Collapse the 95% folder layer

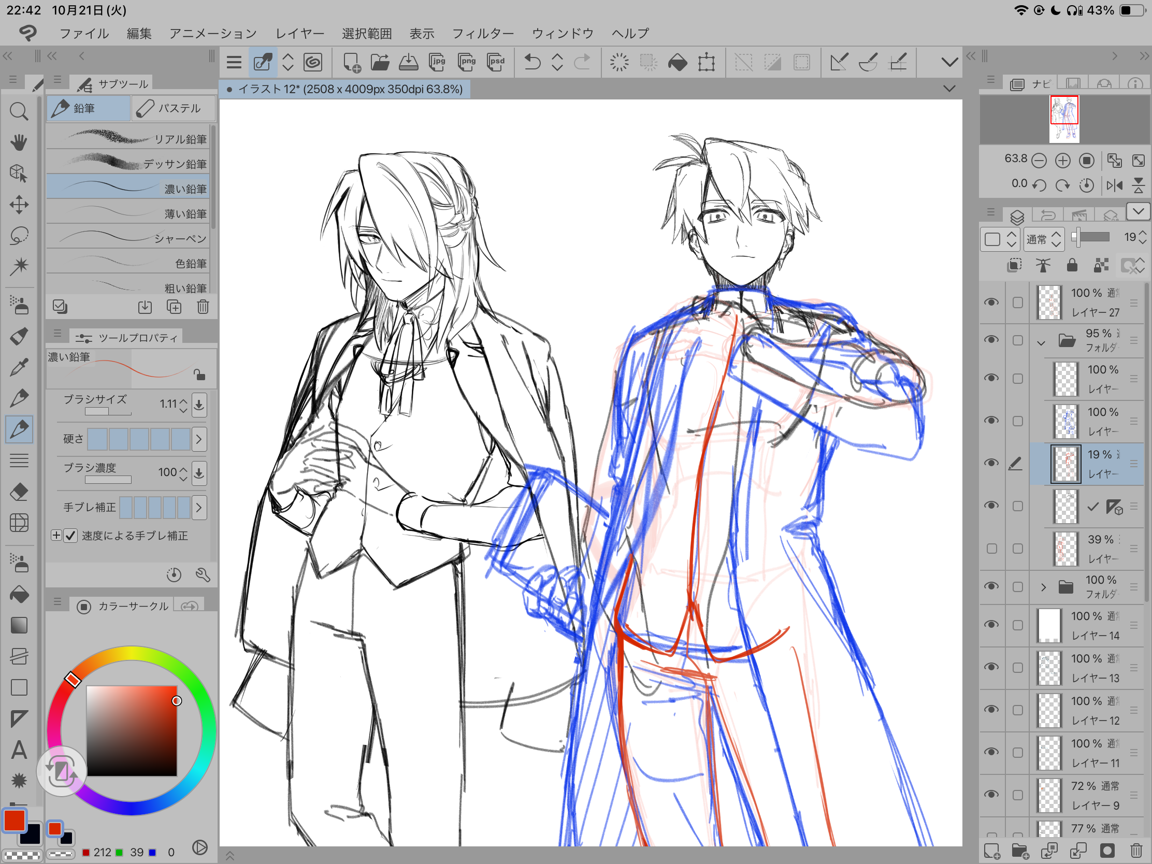click(1041, 343)
